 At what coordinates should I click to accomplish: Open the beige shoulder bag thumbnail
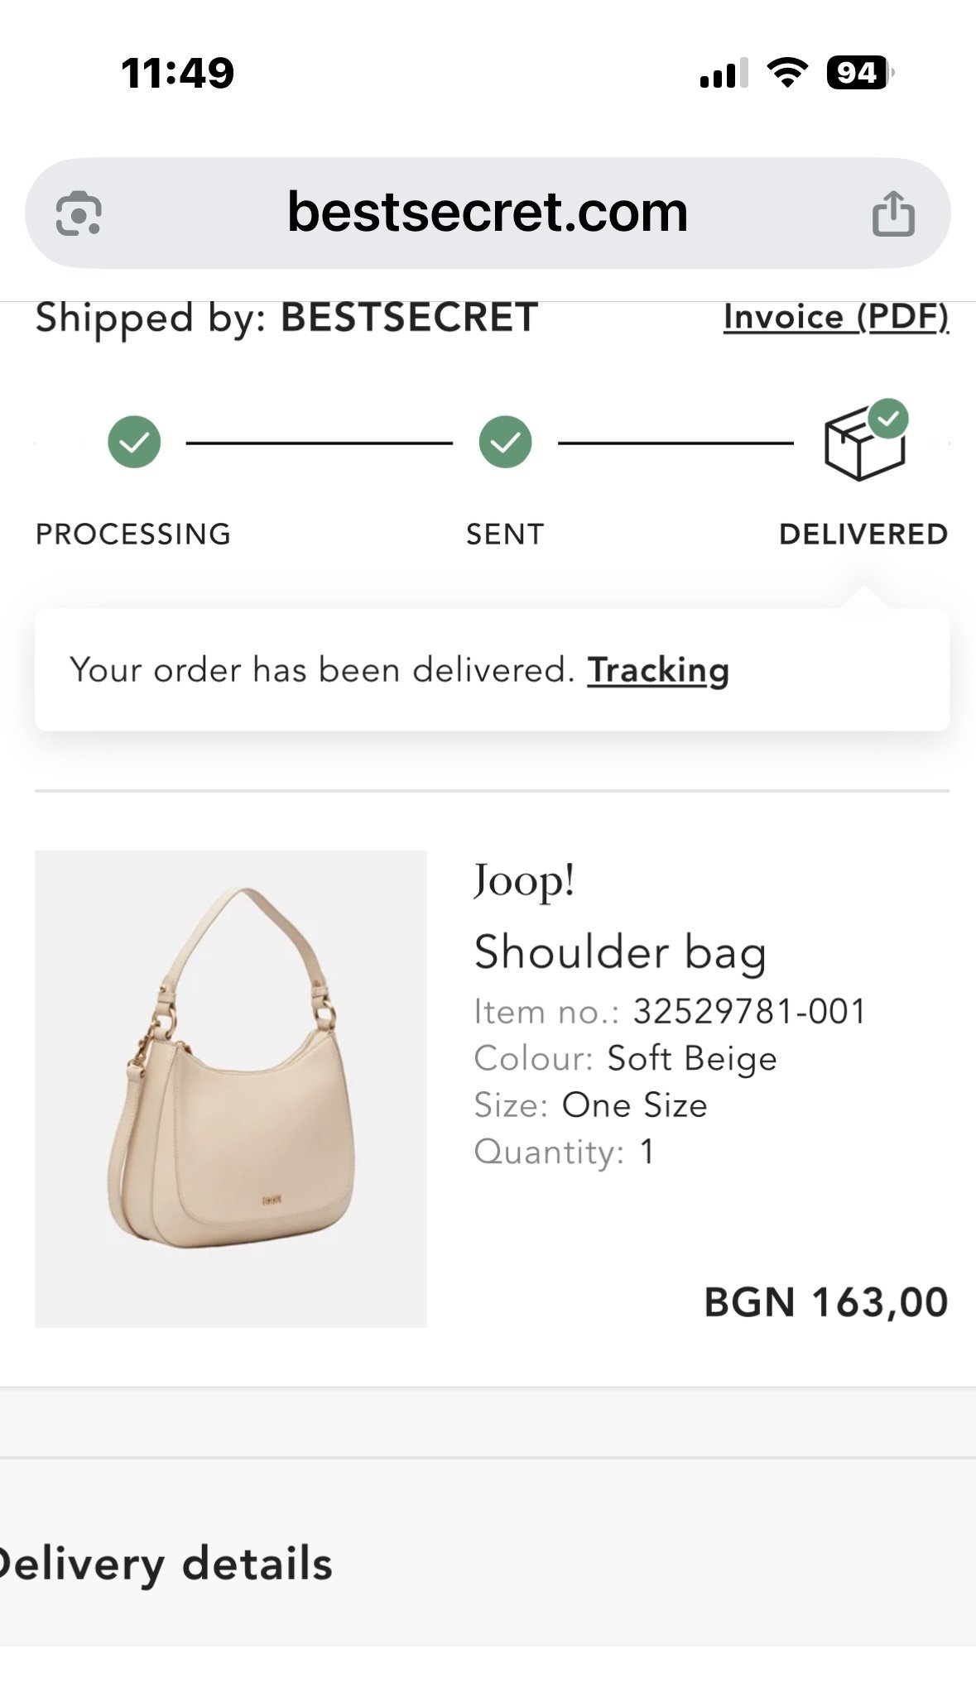coord(231,1088)
